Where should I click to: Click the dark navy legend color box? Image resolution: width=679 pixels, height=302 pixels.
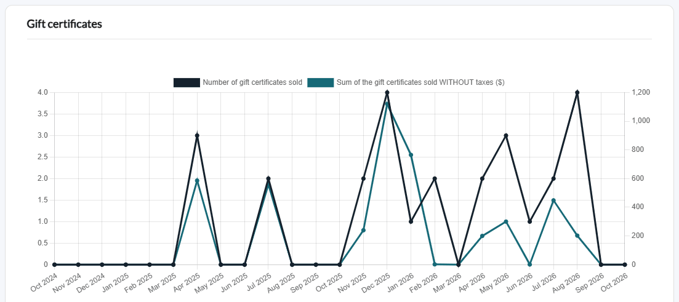(187, 82)
